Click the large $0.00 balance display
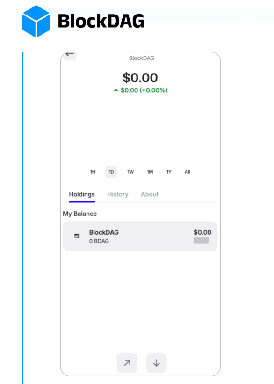Viewport: 274px width, 384px height. (140, 78)
